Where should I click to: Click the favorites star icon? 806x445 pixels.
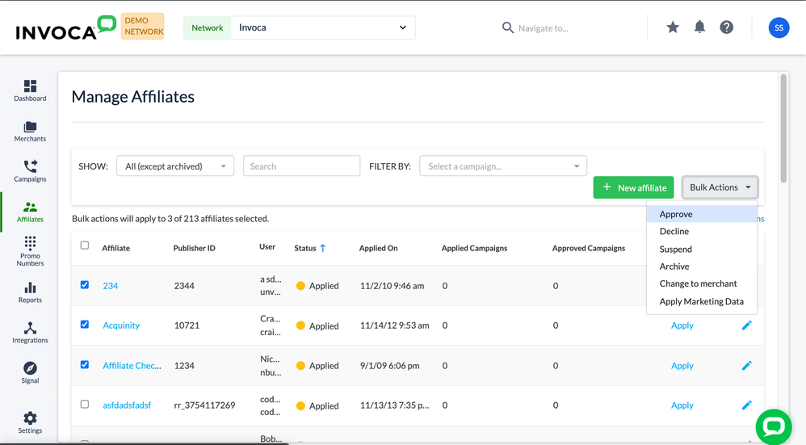(x=673, y=27)
